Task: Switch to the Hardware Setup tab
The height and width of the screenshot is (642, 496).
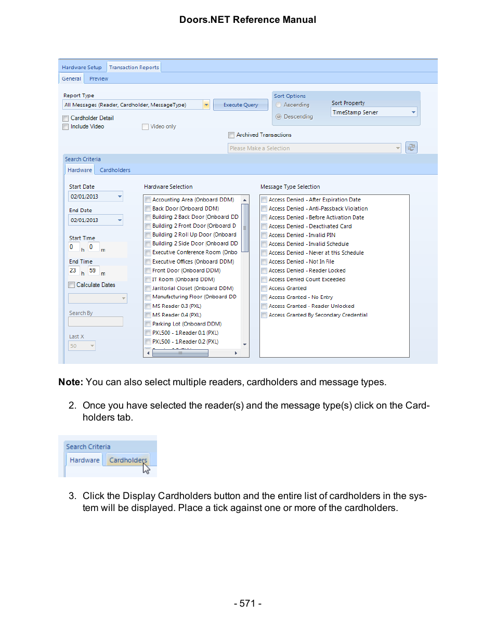Action: click(x=82, y=68)
